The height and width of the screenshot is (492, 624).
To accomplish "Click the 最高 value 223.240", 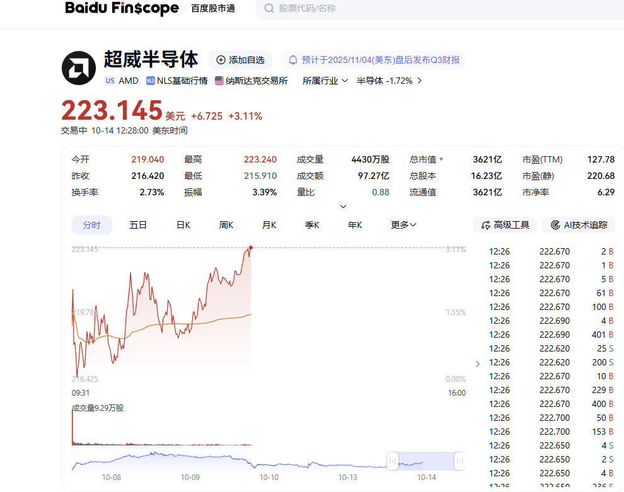I will coord(260,159).
